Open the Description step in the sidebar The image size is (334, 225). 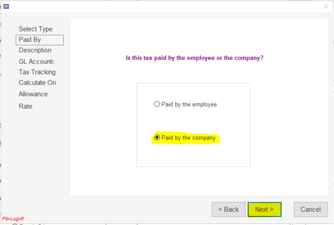tap(35, 50)
